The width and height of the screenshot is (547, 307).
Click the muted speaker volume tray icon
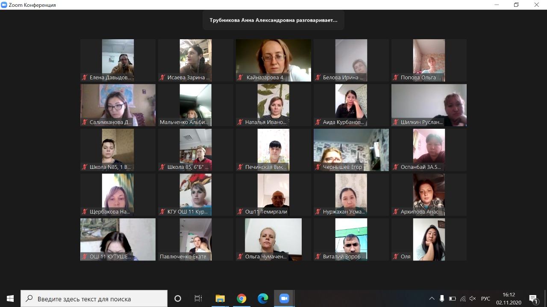point(473,298)
